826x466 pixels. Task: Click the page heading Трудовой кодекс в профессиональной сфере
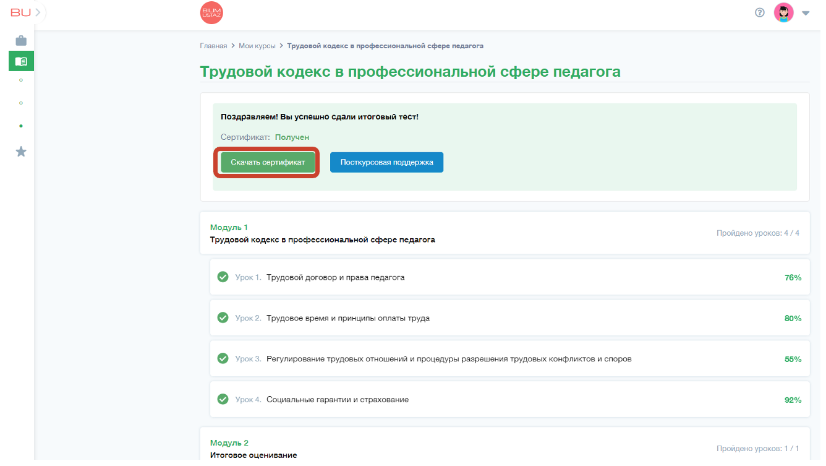[x=410, y=72]
